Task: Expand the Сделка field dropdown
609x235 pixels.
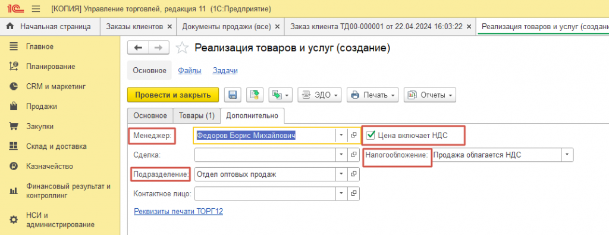Action: 341,155
